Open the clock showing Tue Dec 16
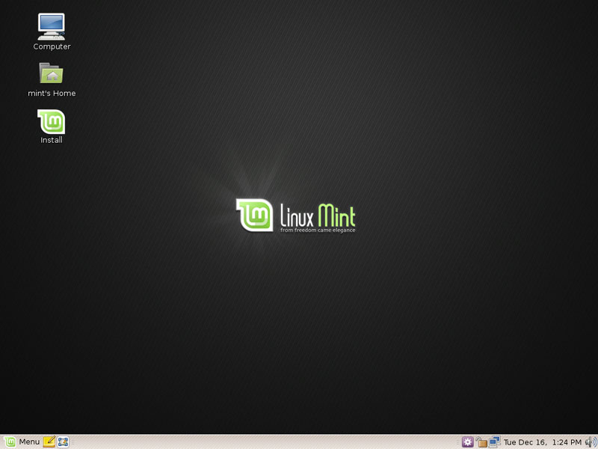 [x=543, y=442]
